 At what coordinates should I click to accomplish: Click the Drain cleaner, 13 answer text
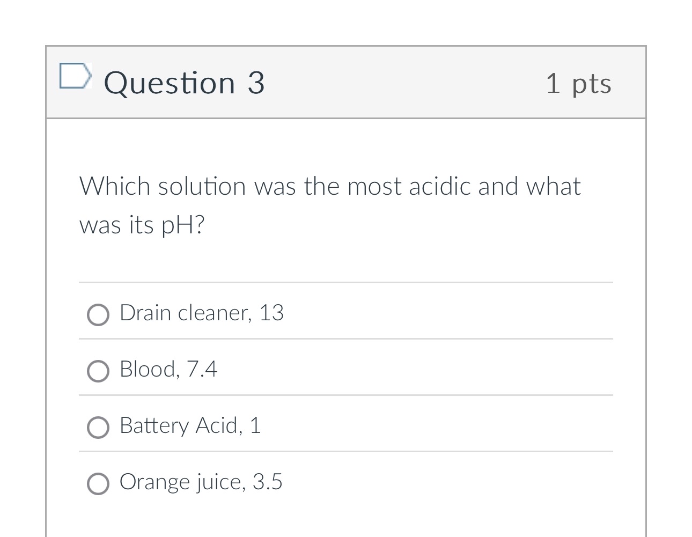coord(202,313)
